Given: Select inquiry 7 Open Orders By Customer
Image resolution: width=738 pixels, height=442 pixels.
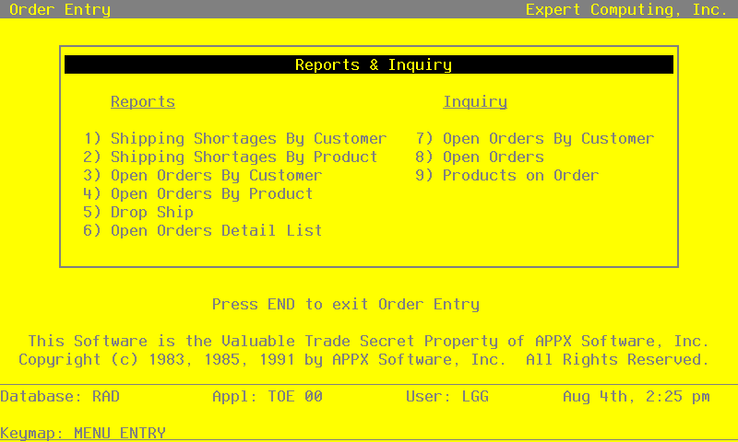Looking at the screenshot, I should 535,138.
